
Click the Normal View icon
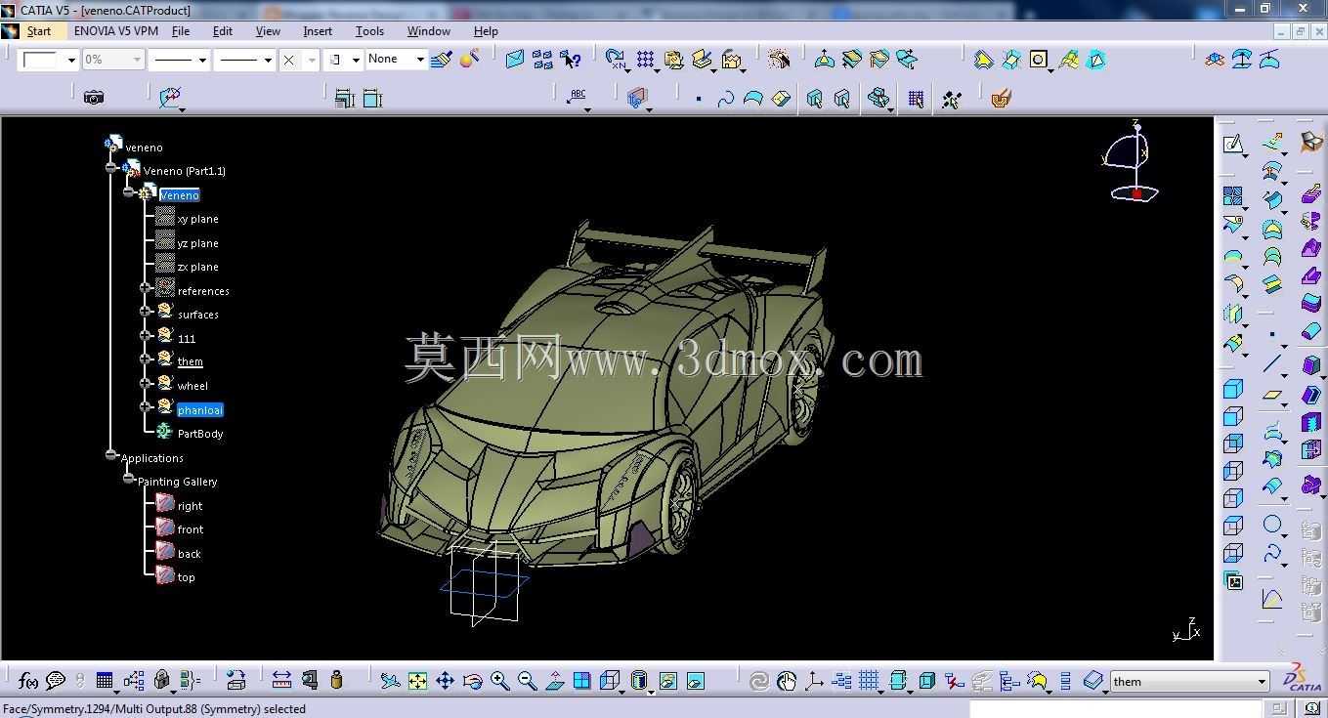tap(555, 681)
